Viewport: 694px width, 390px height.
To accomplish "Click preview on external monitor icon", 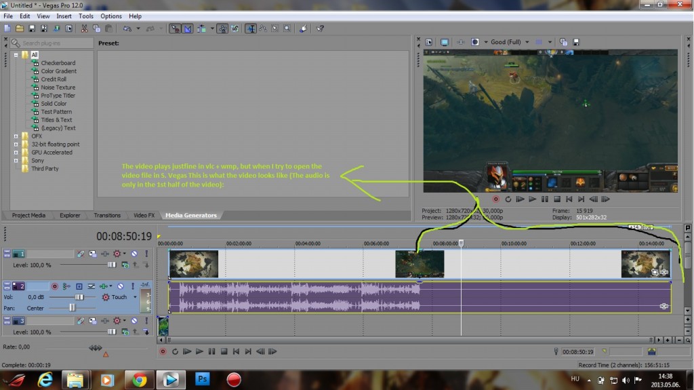I will pos(445,42).
